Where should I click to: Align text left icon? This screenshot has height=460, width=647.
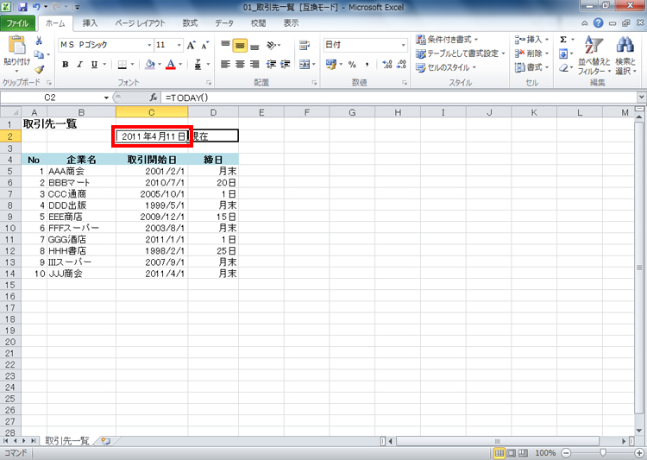tap(225, 65)
